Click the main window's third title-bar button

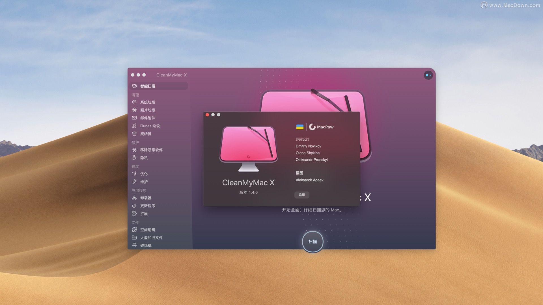click(x=144, y=75)
